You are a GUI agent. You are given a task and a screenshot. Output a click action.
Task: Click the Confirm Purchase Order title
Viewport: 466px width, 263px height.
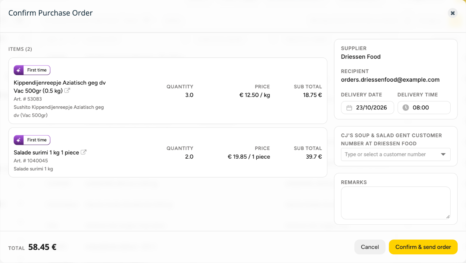51,13
